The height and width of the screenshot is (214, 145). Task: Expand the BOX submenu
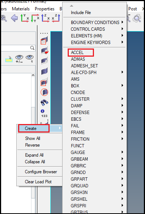(95, 86)
